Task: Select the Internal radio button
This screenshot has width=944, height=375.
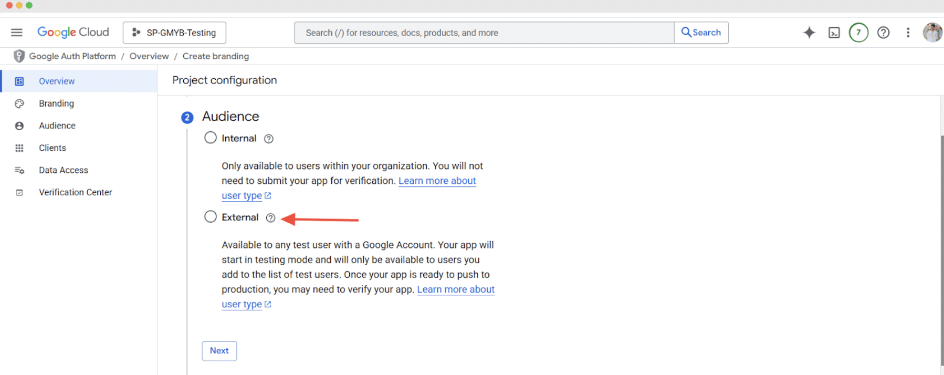Action: pos(211,138)
